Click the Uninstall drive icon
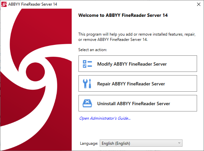204x151 pixels. (87, 103)
